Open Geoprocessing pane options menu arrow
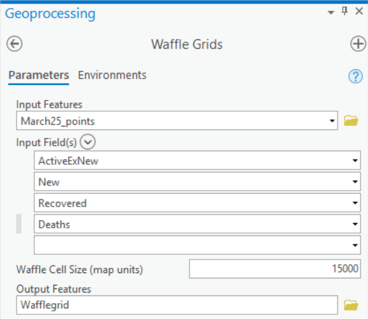Viewport: 368px width, 319px height. pos(331,12)
